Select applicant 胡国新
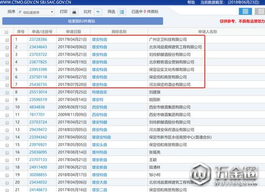The image size is (265, 192). click(155, 100)
